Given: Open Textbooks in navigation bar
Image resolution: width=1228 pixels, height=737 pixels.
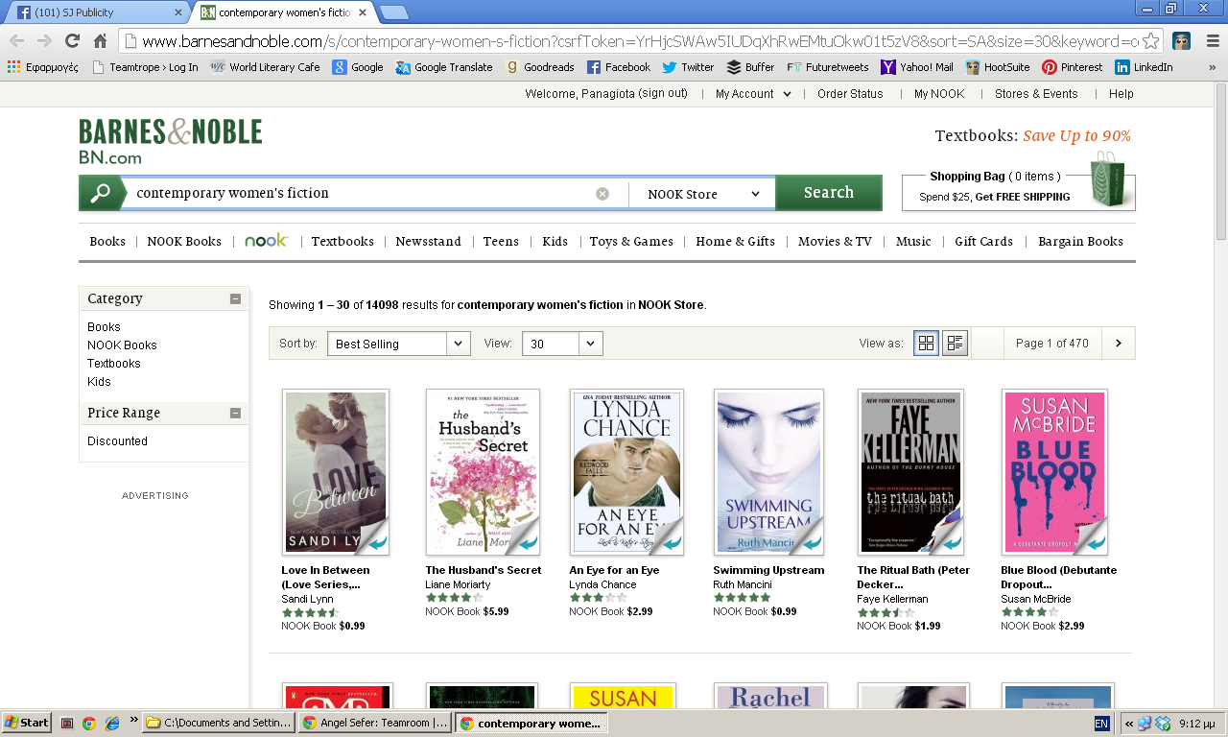Looking at the screenshot, I should coord(342,242).
